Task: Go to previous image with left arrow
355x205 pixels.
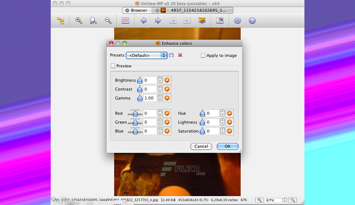Action: point(143,21)
